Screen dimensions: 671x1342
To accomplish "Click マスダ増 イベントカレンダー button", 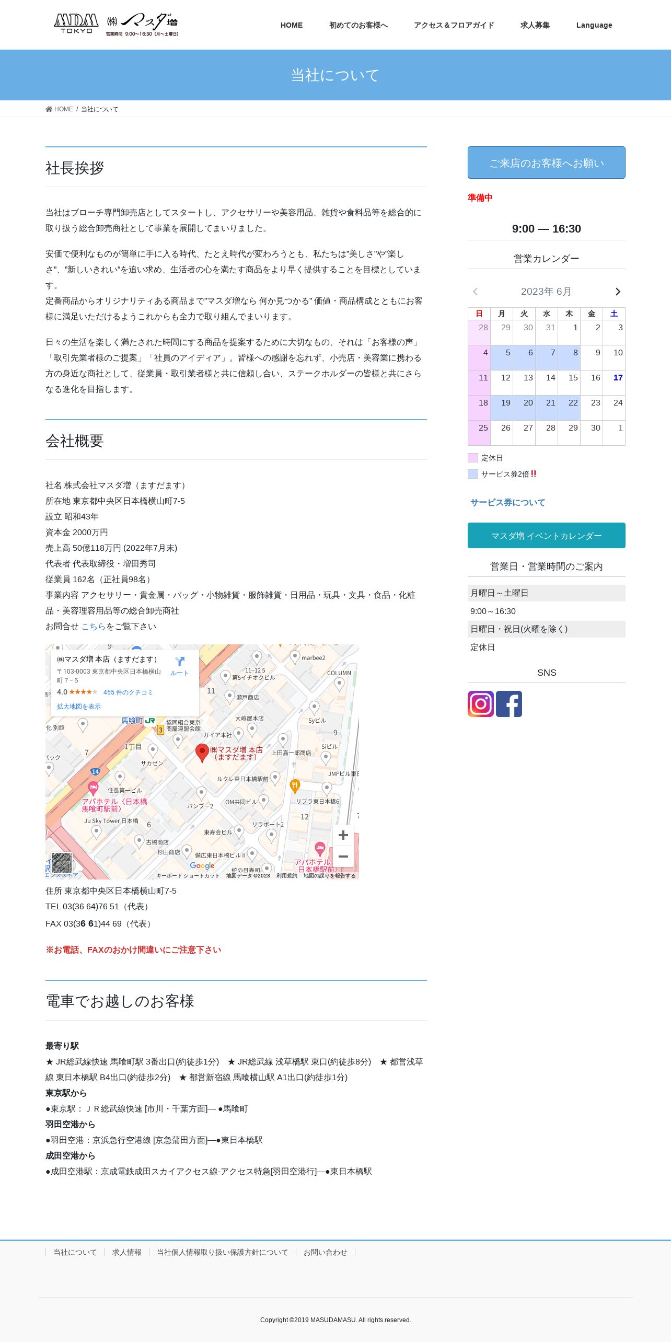I will coord(547,536).
